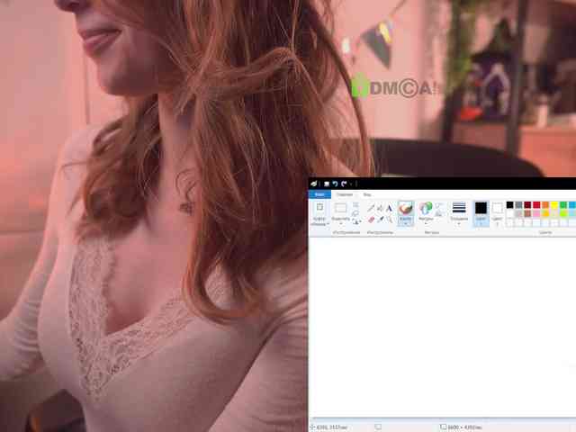Switch to the View ribbon tab
576x432 pixels.
click(366, 194)
